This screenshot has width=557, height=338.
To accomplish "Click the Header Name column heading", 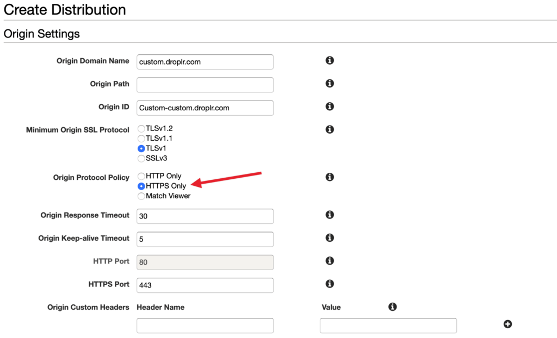I will click(x=160, y=308).
